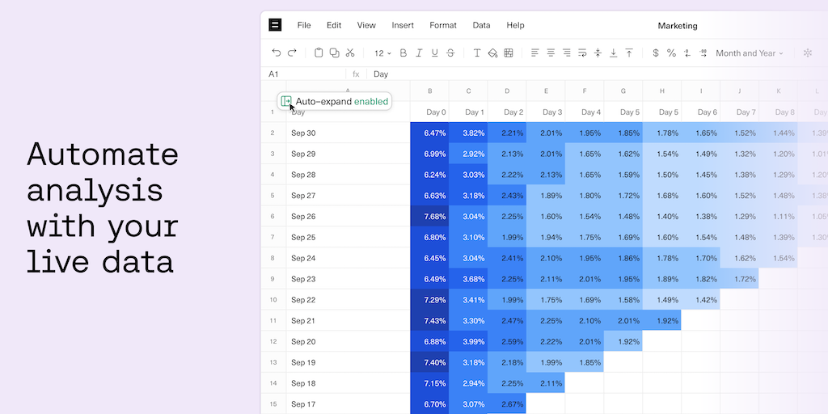Viewport: 828px width, 414px height.
Task: Open the app hamburger menu logo
Action: tap(276, 25)
